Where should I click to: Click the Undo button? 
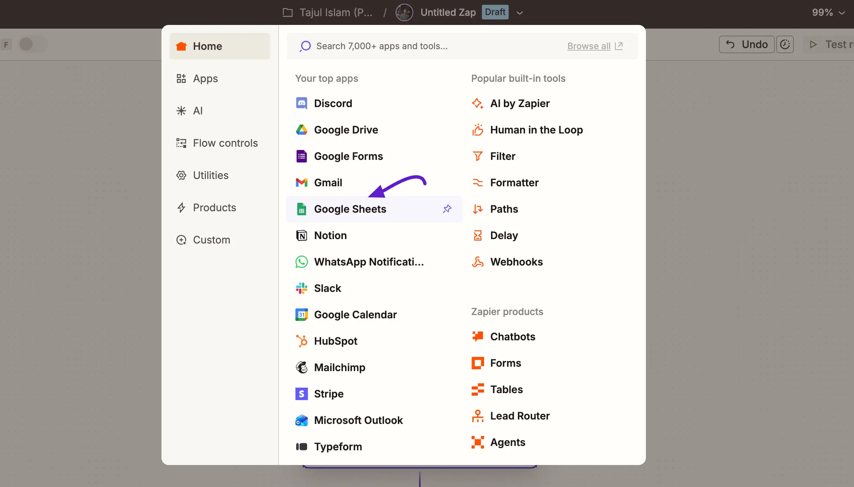(x=746, y=44)
